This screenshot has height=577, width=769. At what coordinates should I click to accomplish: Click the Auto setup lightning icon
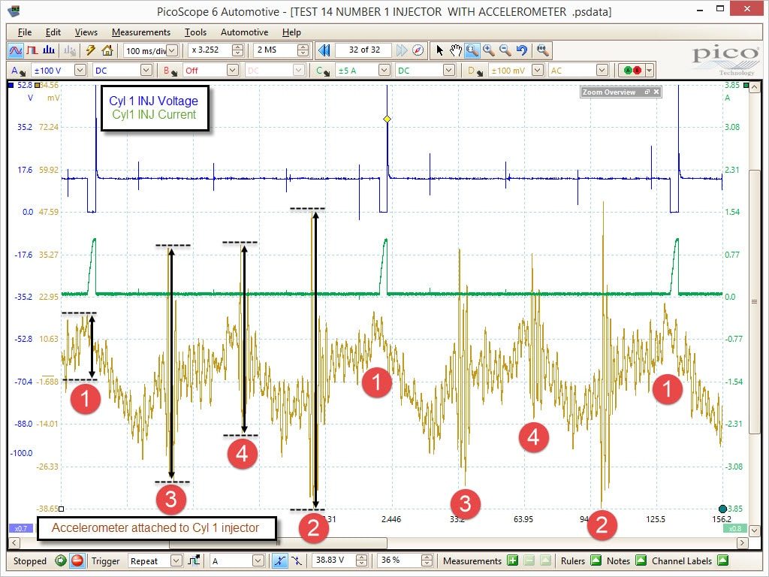(91, 50)
